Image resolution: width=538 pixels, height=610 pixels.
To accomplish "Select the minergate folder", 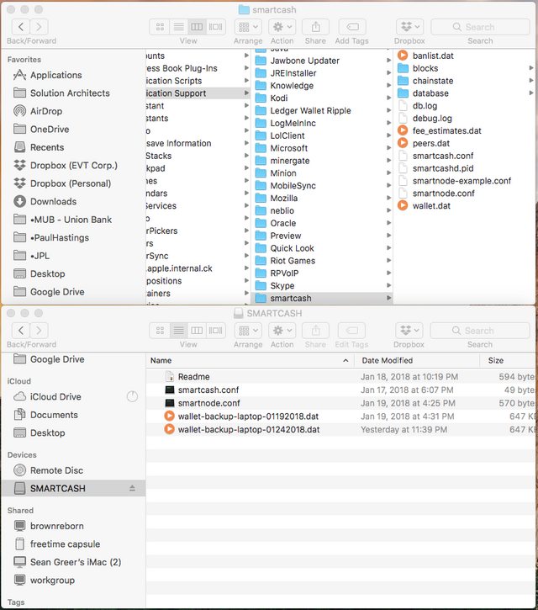I will (x=290, y=161).
